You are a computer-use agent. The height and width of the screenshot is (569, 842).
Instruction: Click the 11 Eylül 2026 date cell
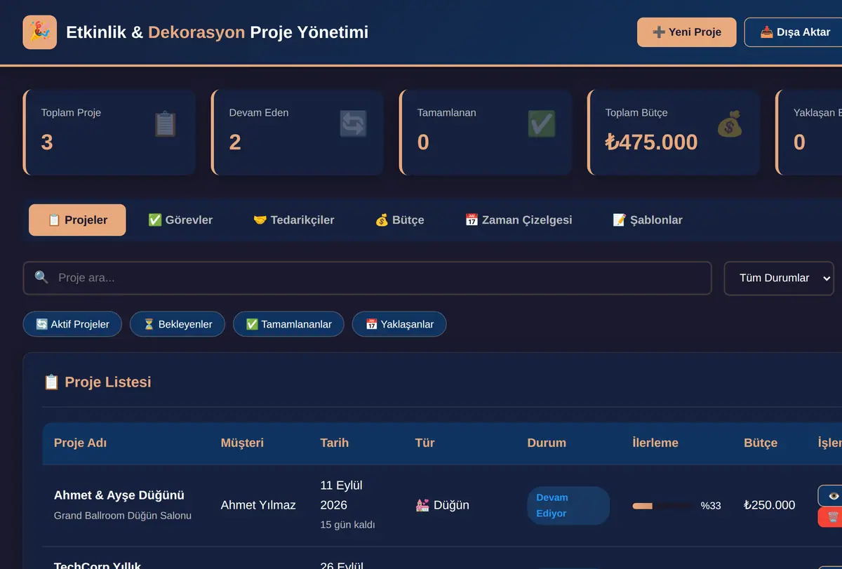pos(341,495)
